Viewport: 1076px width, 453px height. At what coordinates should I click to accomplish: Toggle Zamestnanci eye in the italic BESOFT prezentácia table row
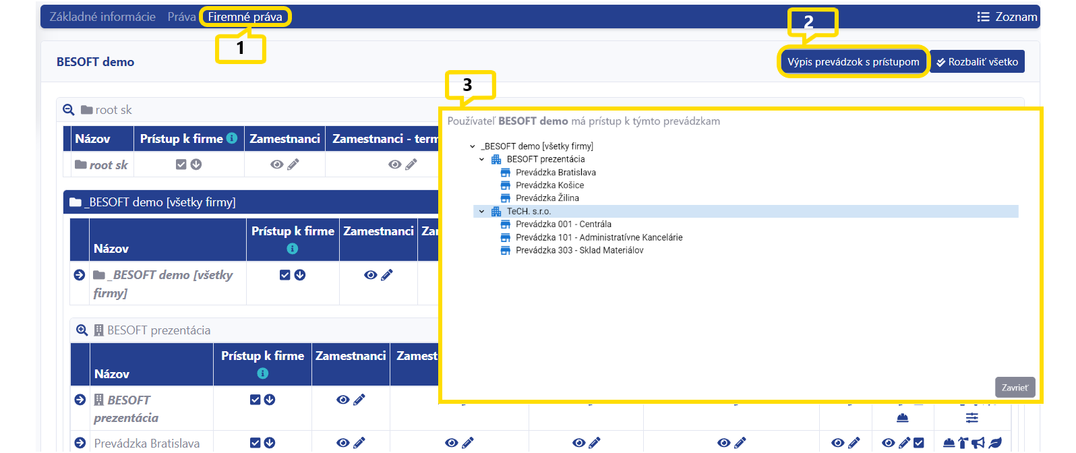[342, 399]
